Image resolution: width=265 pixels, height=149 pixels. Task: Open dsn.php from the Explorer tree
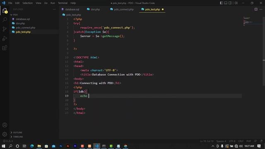pyautogui.click(x=20, y=23)
